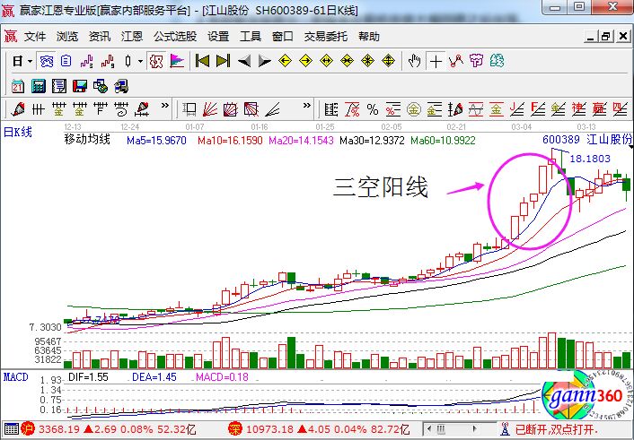The image size is (634, 440).
Task: Click the hand pan tool icon
Action: pyautogui.click(x=415, y=61)
